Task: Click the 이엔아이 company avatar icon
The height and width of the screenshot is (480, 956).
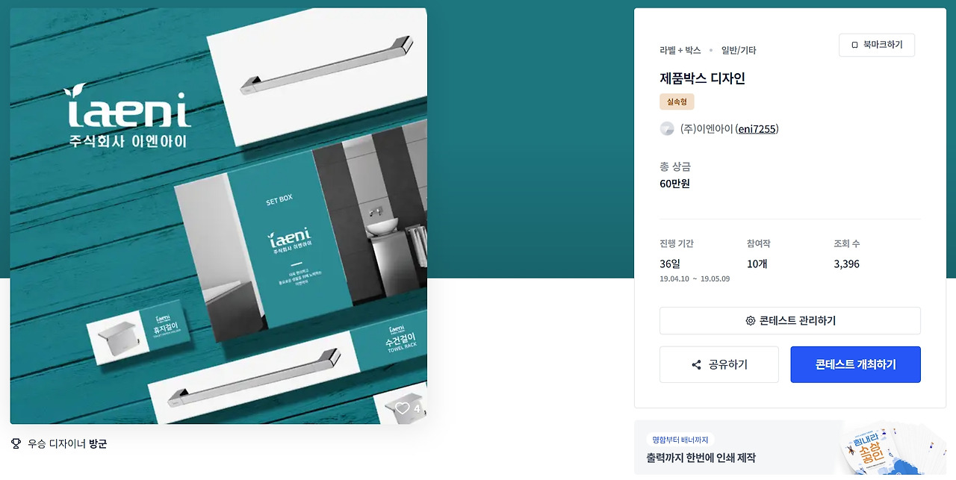Action: 667,128
